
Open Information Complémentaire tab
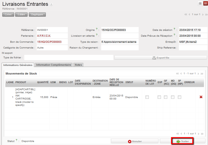[53, 65]
